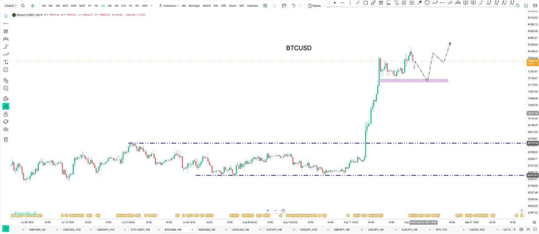Image resolution: width=539 pixels, height=234 pixels.
Task: Pick the horizontal line in floating toolbar
Action: click(x=342, y=3)
